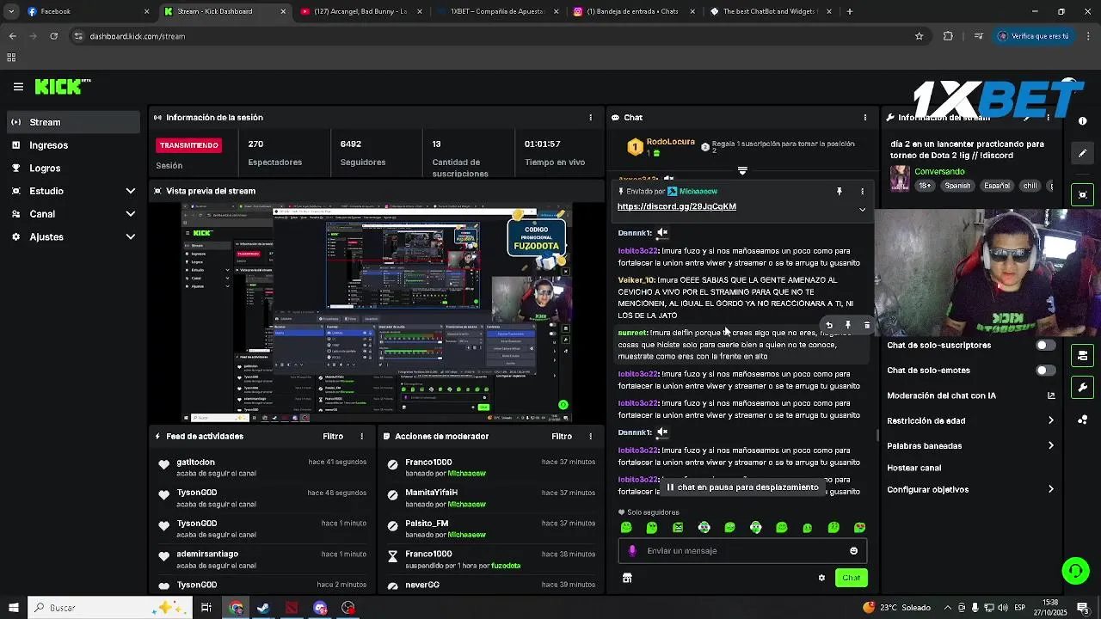Expand the Canal sidebar section
Viewport: 1101px width, 619px height.
[x=131, y=214]
